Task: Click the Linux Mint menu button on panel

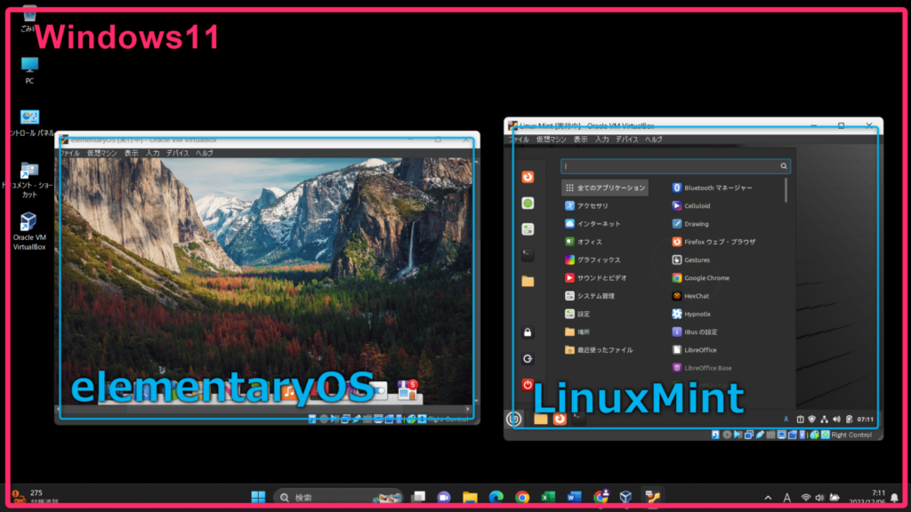Action: pyautogui.click(x=513, y=419)
